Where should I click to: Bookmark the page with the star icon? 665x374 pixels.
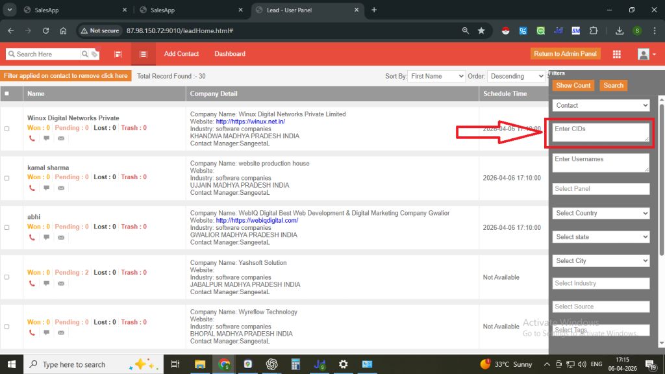click(x=481, y=31)
